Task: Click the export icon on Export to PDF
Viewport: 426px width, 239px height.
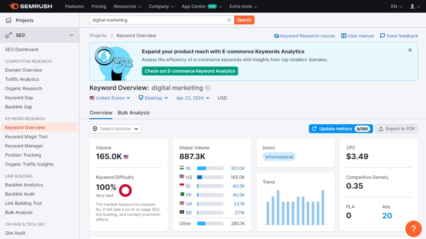Action: coord(381,129)
